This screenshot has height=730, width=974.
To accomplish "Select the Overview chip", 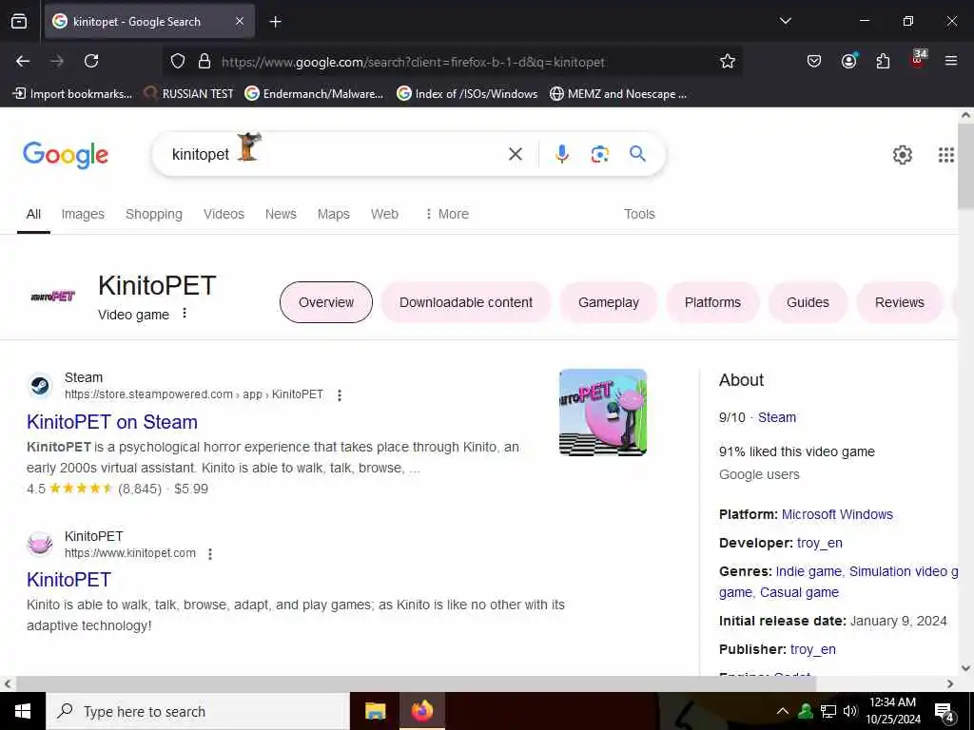I will 326,302.
